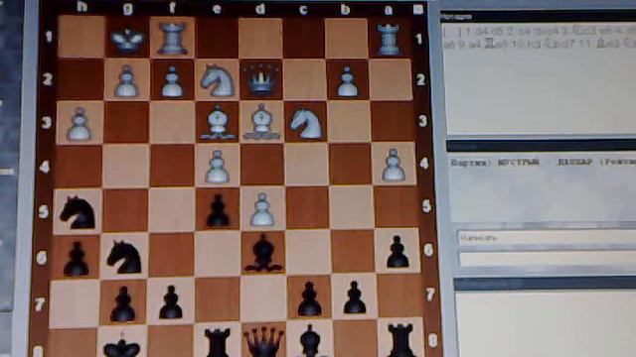The image size is (636, 357).
Task: Select the white queen on d2
Action: [261, 79]
